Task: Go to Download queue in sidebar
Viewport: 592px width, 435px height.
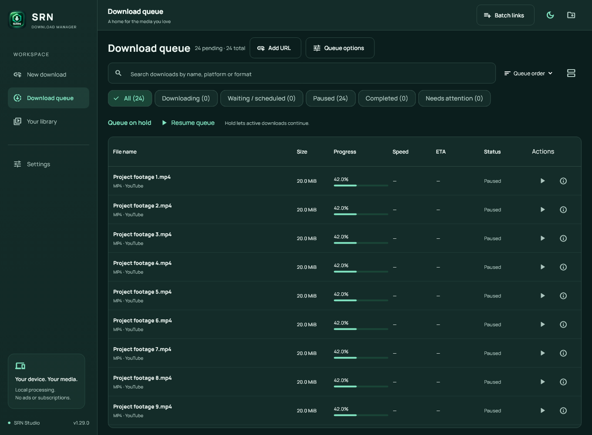Action: click(48, 98)
